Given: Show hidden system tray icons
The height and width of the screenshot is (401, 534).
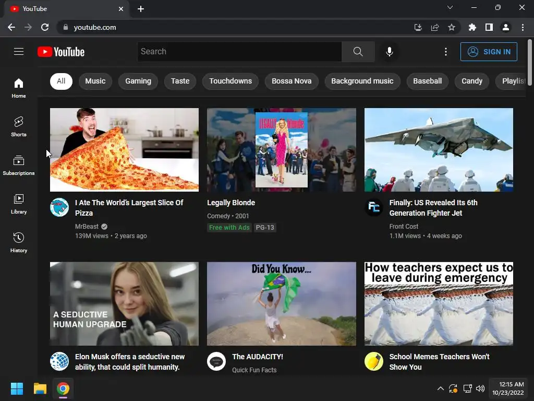Looking at the screenshot, I should pos(440,388).
